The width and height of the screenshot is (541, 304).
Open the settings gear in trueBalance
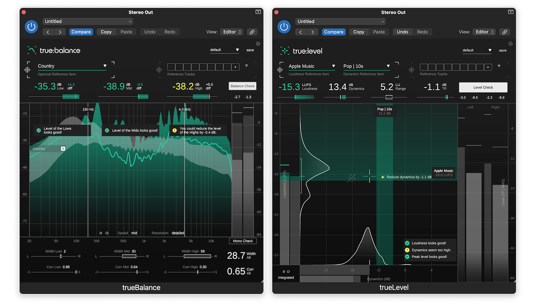coord(258,44)
